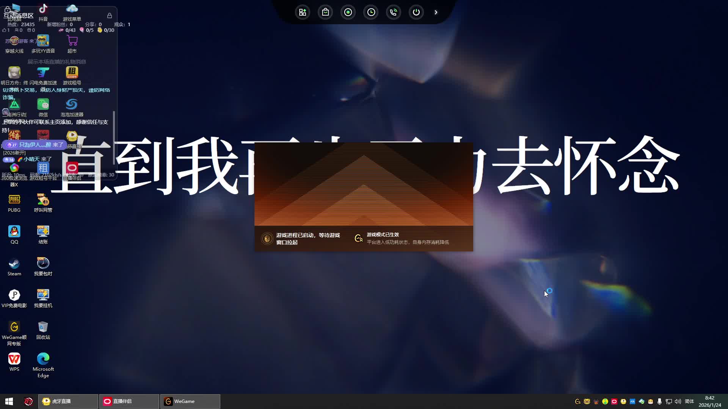This screenshot has height=409, width=728.
Task: Expand the chevron on the floating toolbar
Action: [436, 12]
